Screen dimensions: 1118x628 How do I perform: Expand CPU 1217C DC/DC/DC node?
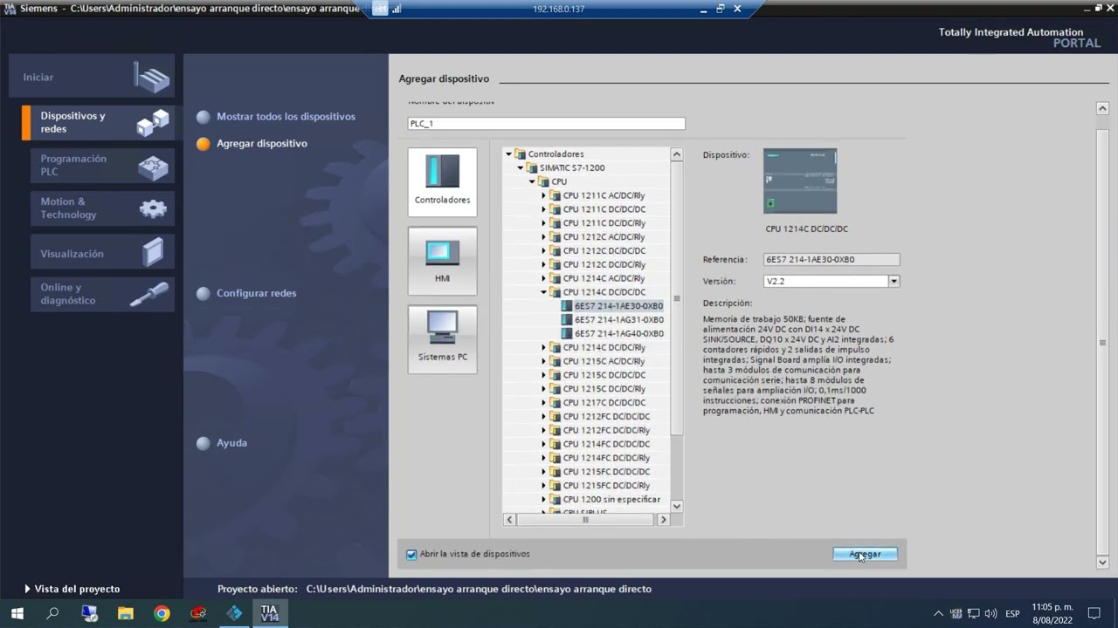(x=543, y=403)
